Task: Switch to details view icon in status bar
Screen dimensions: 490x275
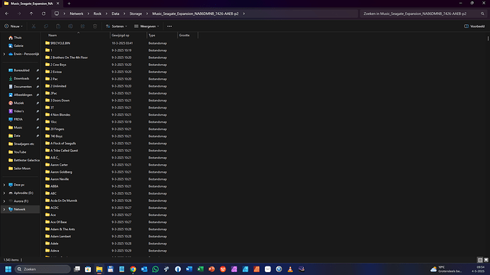Action: pyautogui.click(x=480, y=260)
